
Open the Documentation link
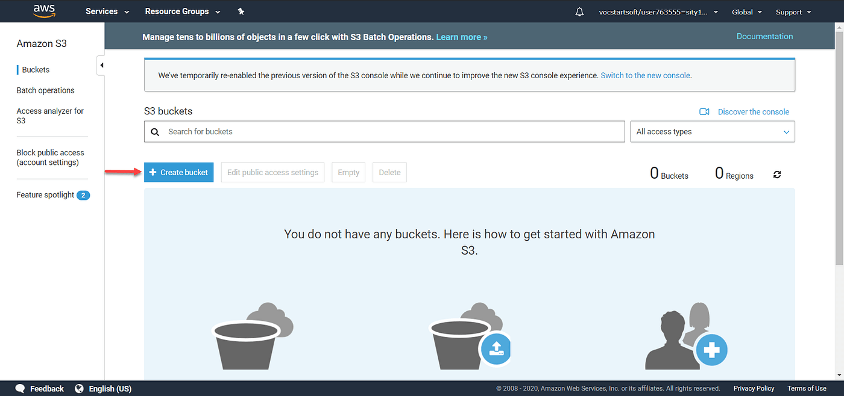764,37
